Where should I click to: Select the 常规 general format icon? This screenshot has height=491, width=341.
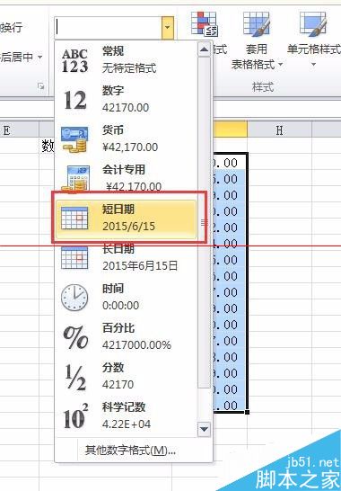[x=75, y=60]
